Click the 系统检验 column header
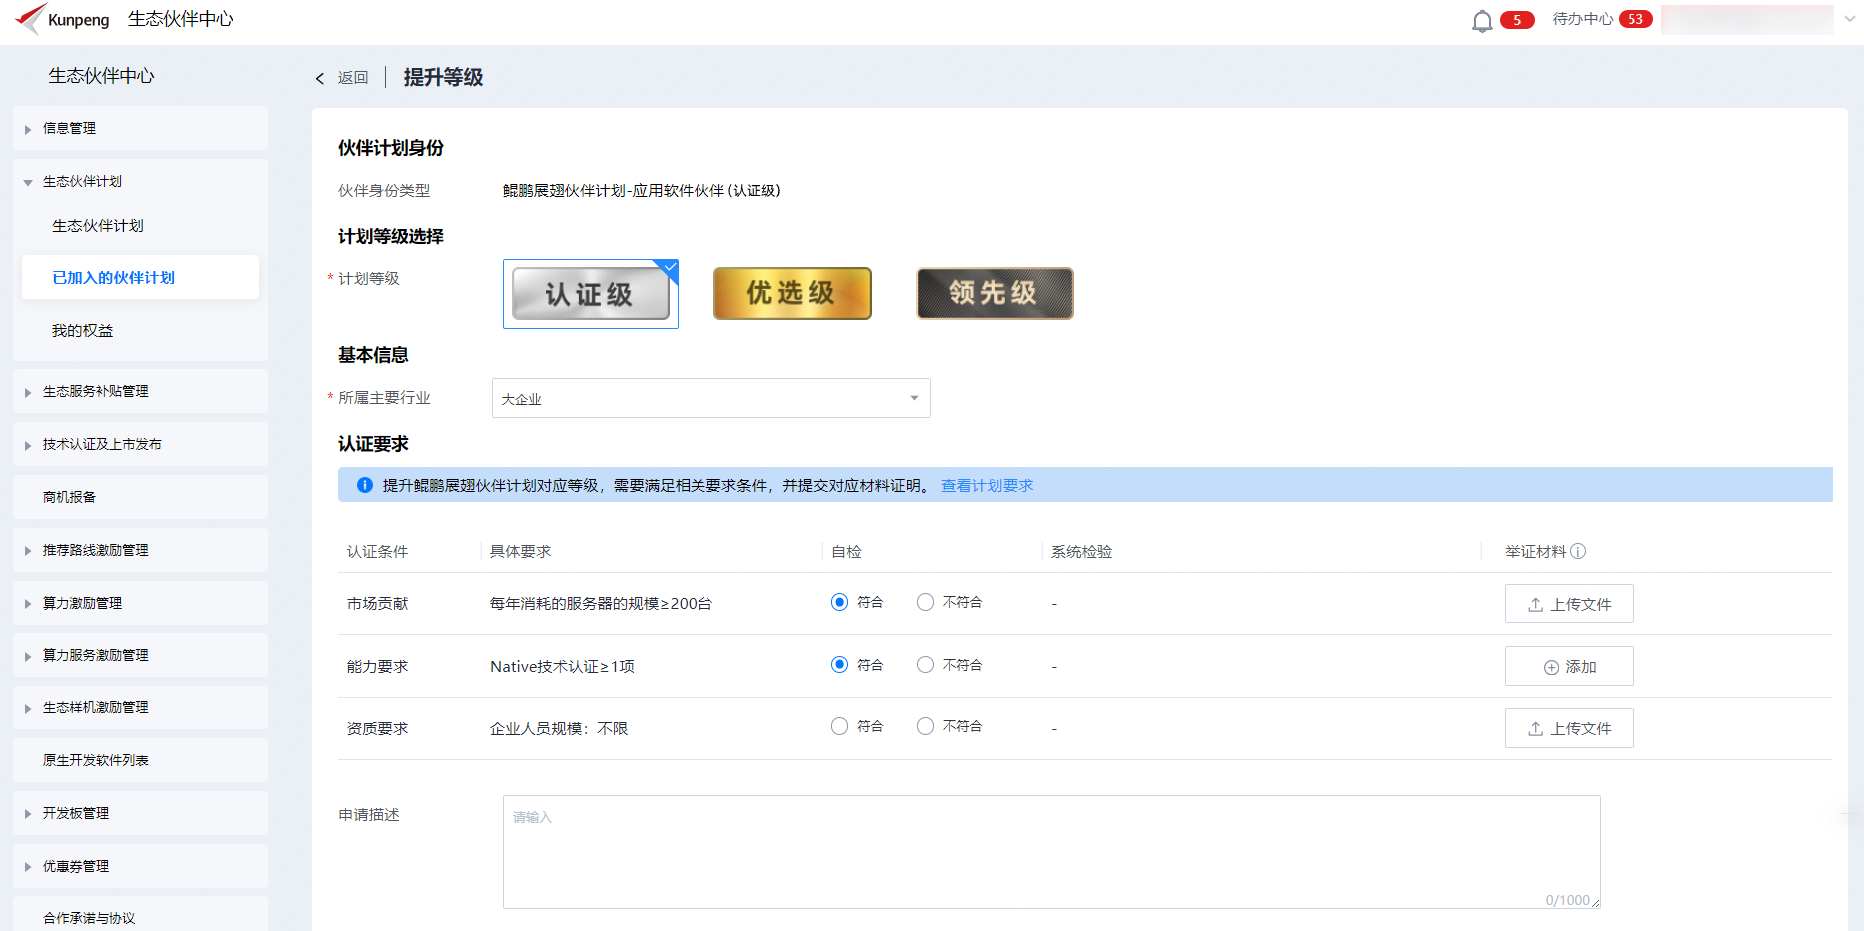Screen dimensions: 1864x931 (x=1081, y=551)
